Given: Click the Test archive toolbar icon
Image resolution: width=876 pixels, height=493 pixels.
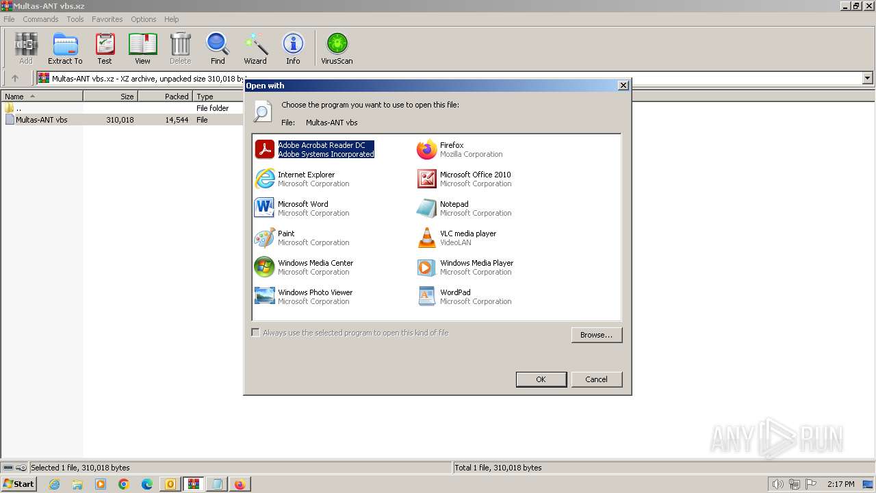Looking at the screenshot, I should [105, 49].
